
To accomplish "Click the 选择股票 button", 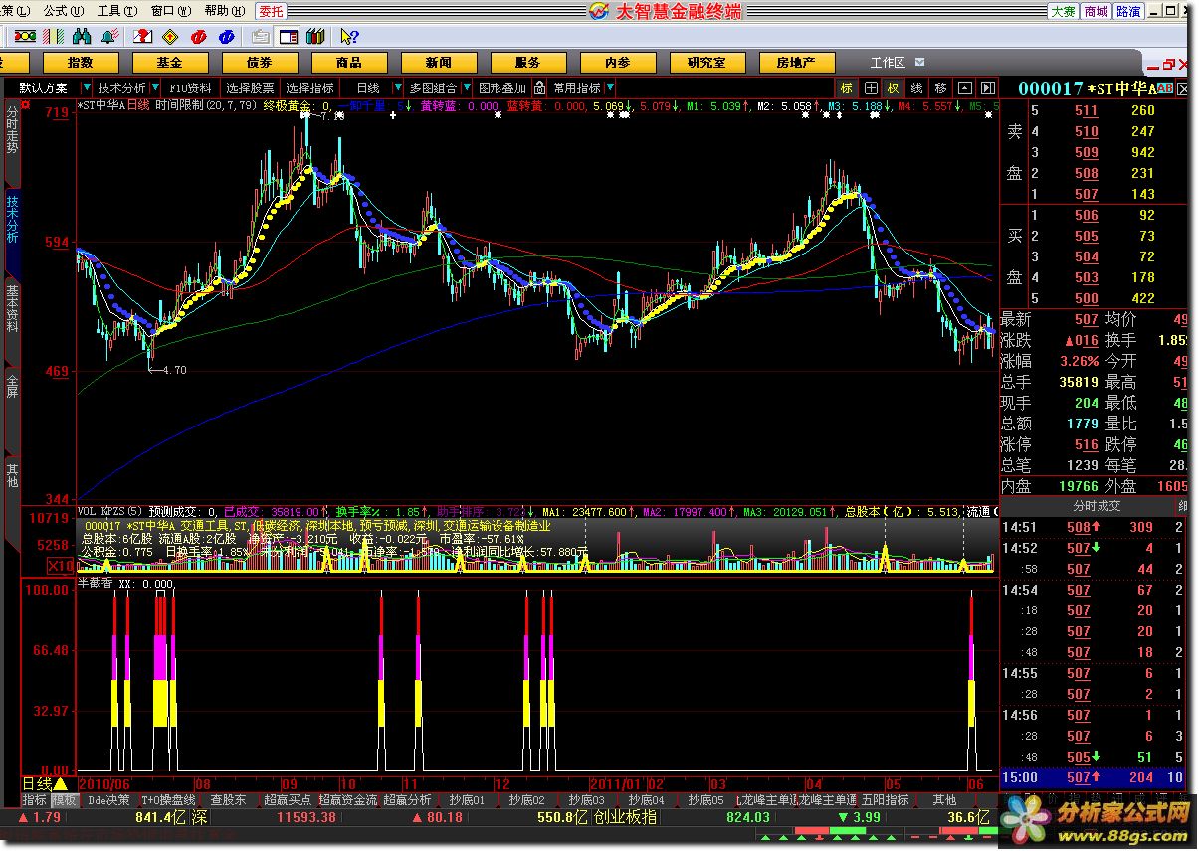I will coord(250,87).
